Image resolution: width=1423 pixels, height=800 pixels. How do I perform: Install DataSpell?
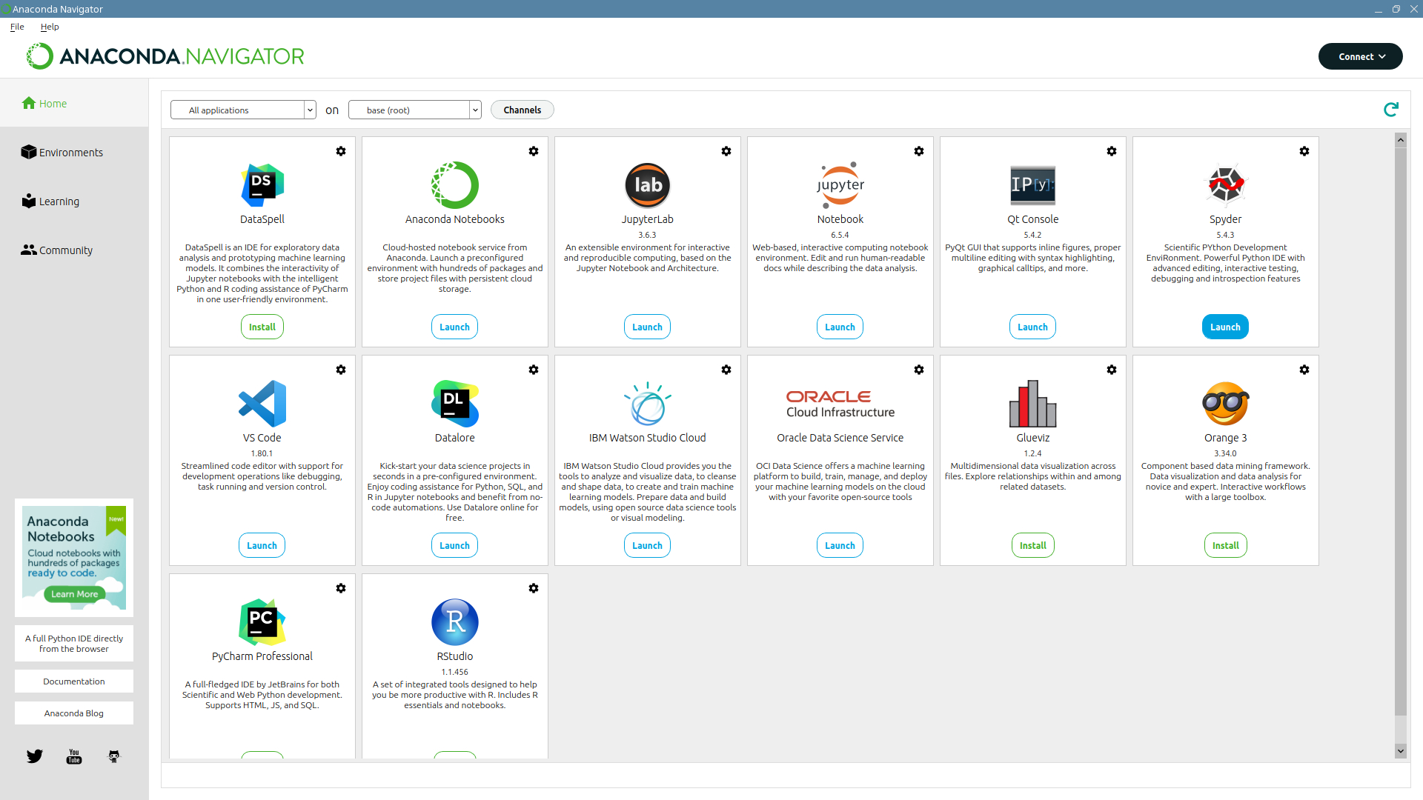pos(262,327)
